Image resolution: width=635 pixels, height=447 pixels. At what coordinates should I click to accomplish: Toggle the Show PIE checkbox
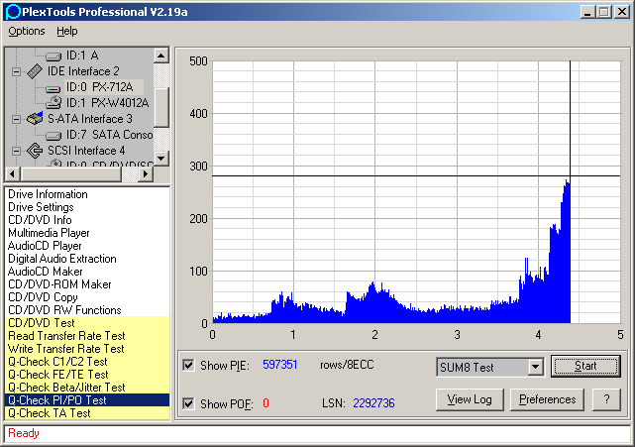tap(188, 365)
